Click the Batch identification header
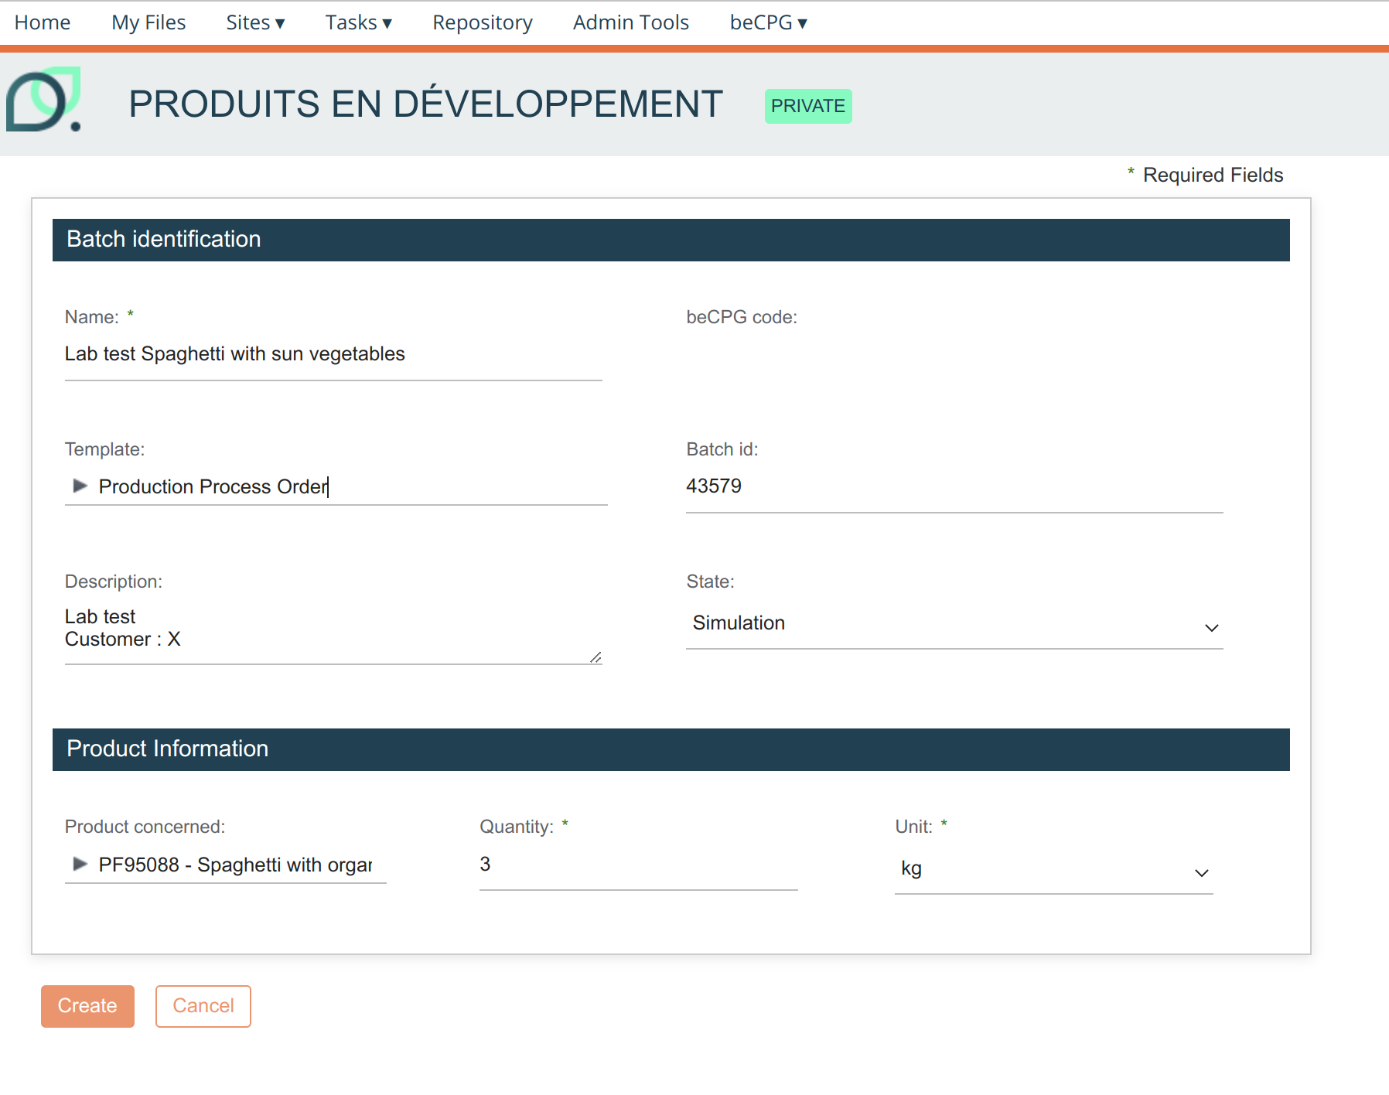Screen dimensions: 1389x1095 click(x=671, y=240)
